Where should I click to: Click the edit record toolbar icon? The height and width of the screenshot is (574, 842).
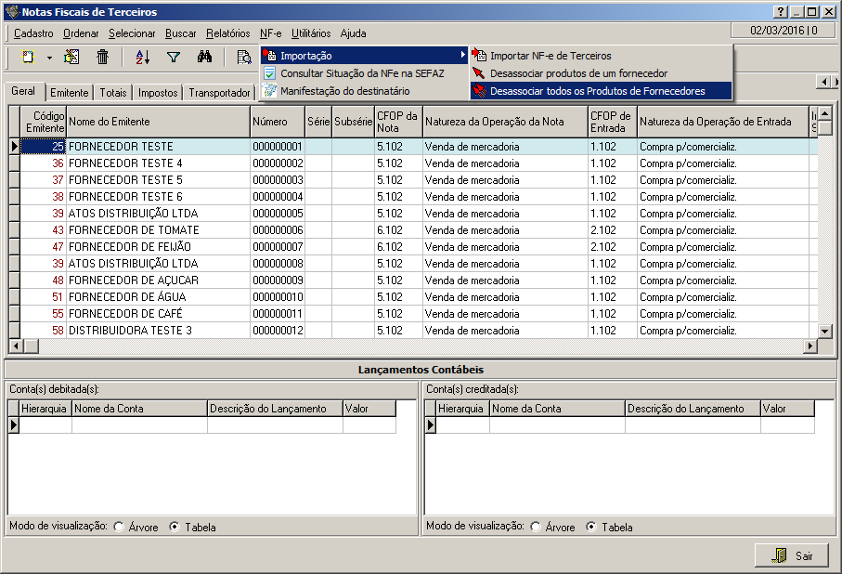coord(71,57)
